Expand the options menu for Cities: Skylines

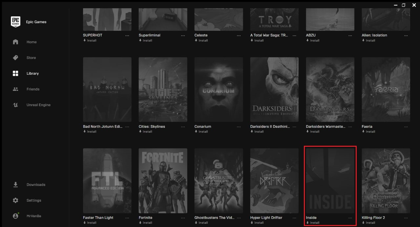coord(183,127)
